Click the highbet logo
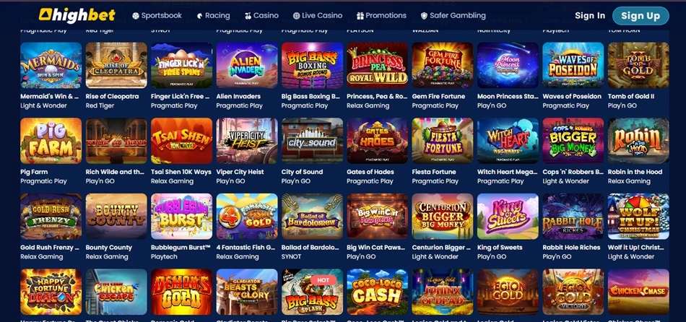686x322 pixels. pyautogui.click(x=77, y=15)
